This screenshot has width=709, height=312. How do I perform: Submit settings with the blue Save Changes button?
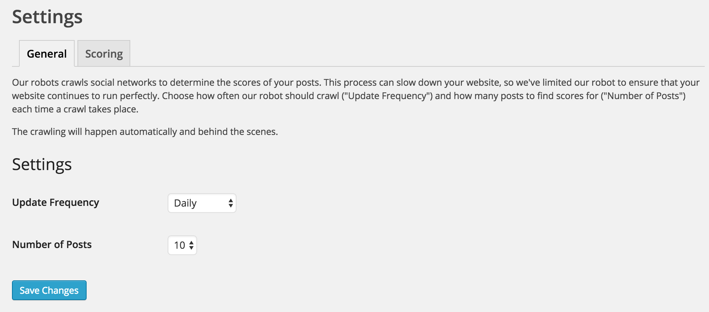49,290
